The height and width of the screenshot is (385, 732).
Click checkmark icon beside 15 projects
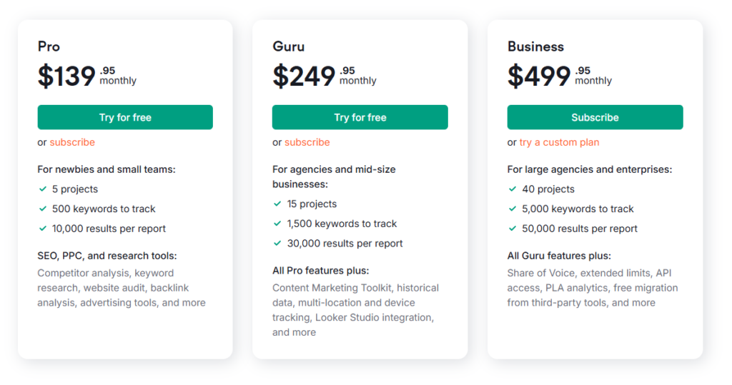(x=277, y=204)
